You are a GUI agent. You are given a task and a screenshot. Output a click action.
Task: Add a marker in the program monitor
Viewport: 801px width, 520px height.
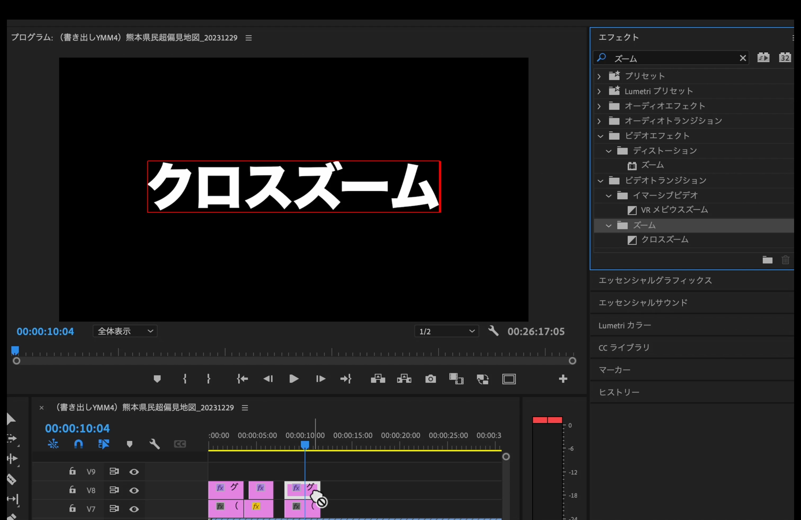pyautogui.click(x=157, y=379)
